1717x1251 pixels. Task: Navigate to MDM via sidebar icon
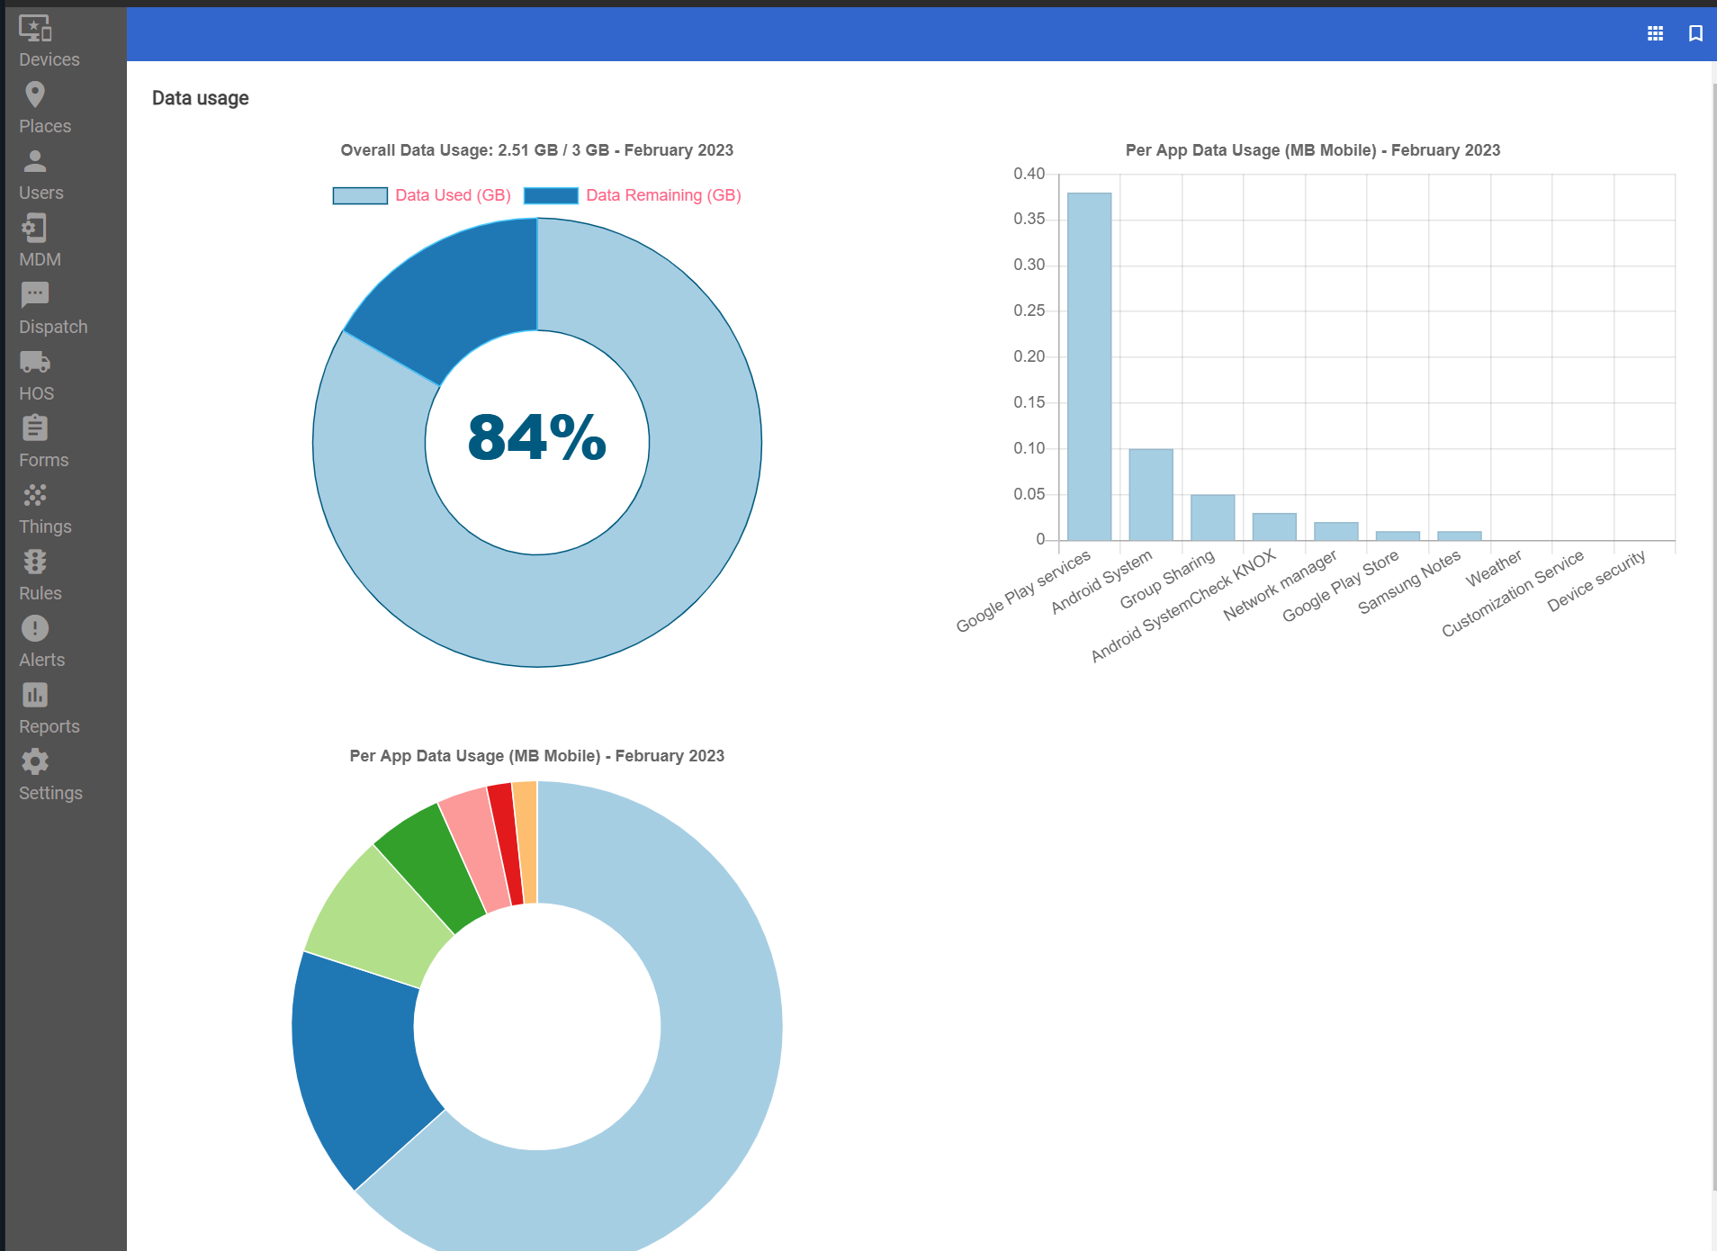pyautogui.click(x=35, y=229)
